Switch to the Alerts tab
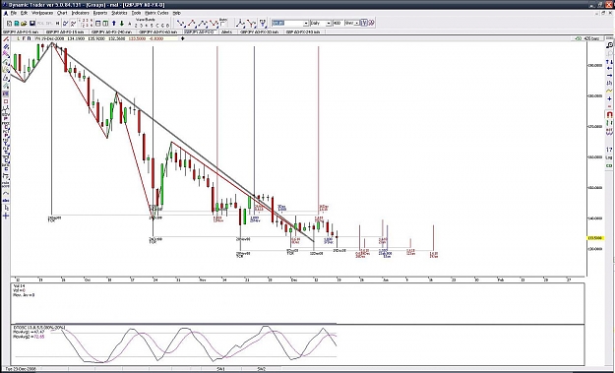This screenshot has width=615, height=373. pyautogui.click(x=226, y=32)
